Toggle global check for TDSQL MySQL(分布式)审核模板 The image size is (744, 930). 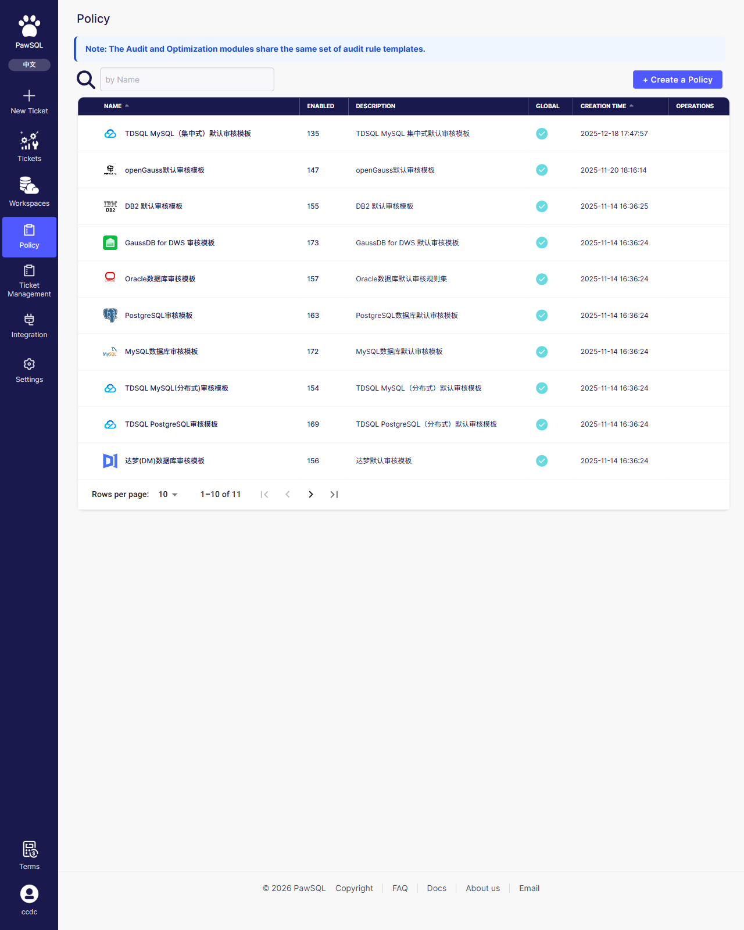coord(542,388)
